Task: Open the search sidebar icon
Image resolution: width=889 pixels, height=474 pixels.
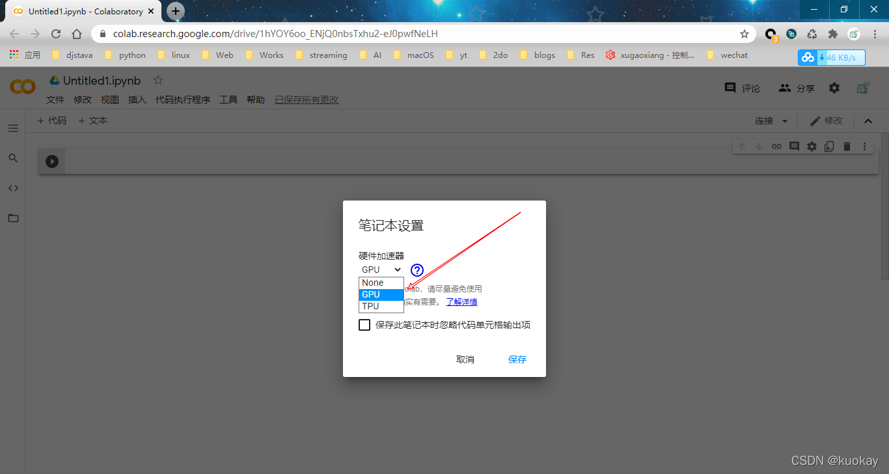Action: (x=13, y=158)
